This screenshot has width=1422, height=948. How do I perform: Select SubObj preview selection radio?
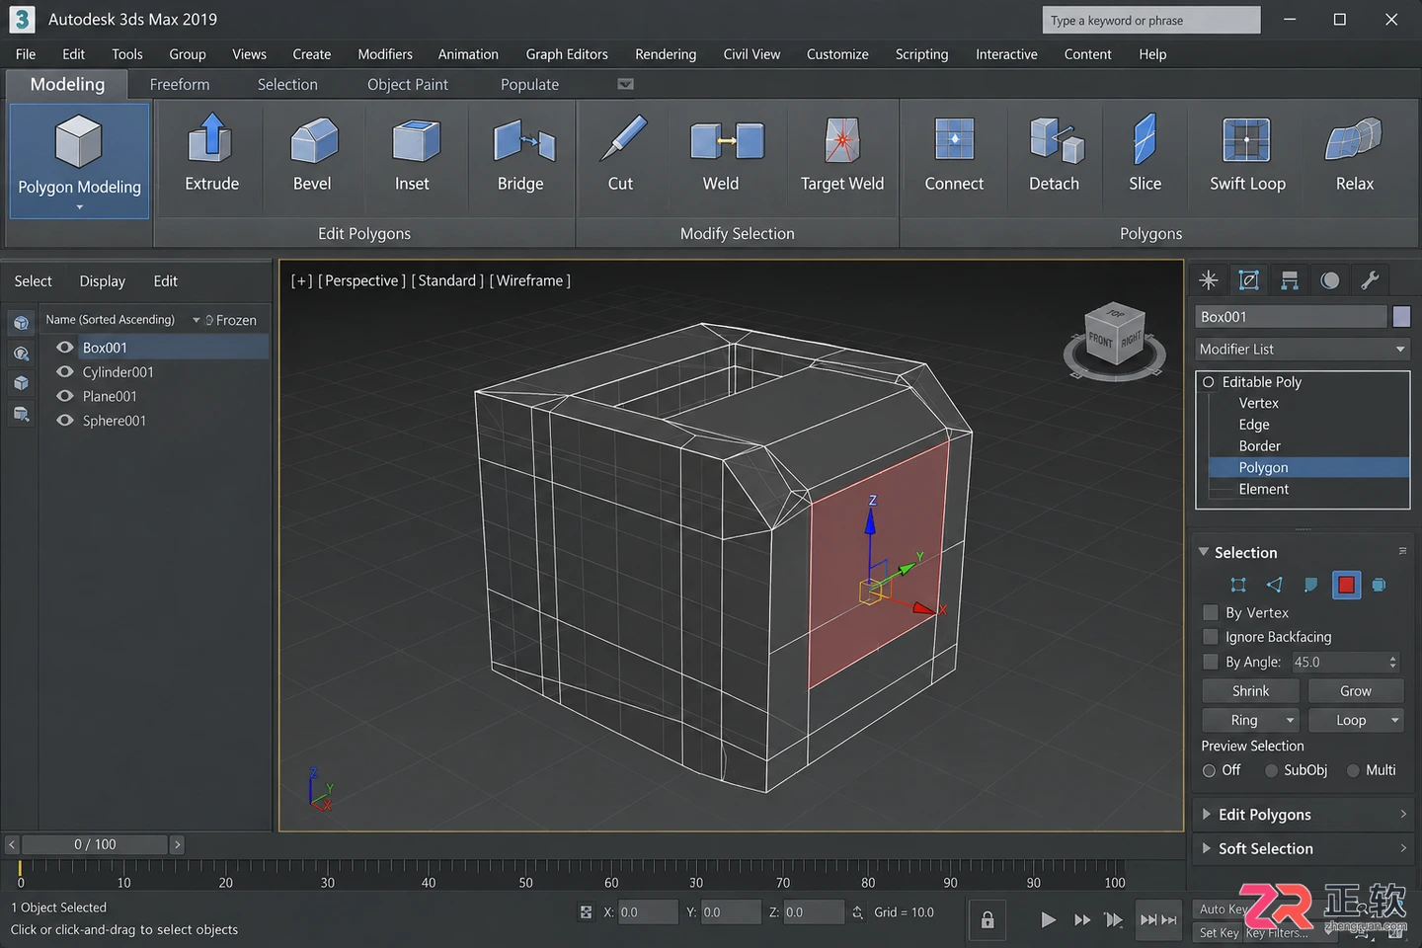pos(1271,770)
